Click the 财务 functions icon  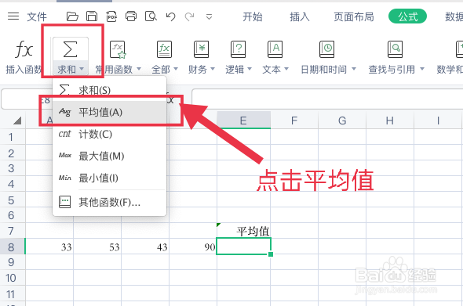[x=201, y=49]
